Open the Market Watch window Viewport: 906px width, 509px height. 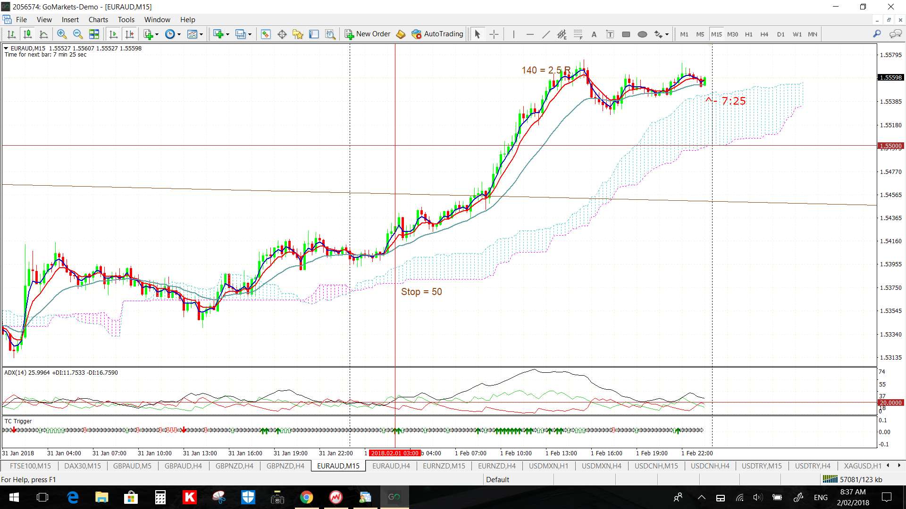click(266, 34)
